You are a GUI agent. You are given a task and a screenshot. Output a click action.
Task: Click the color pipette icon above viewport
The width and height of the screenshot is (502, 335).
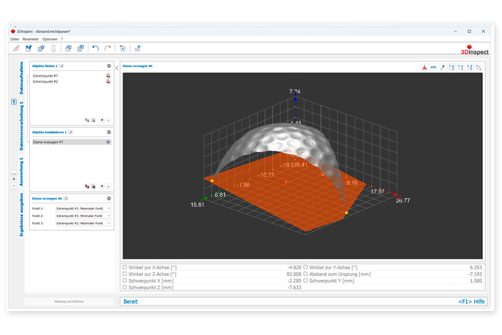443,67
